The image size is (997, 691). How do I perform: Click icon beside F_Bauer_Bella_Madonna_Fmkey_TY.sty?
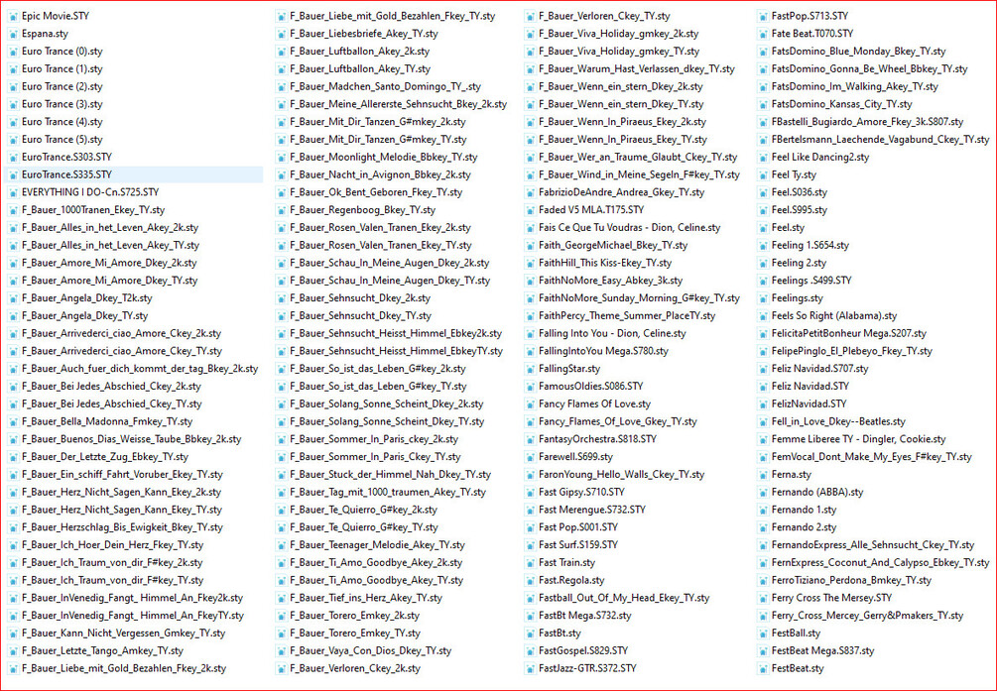[13, 421]
